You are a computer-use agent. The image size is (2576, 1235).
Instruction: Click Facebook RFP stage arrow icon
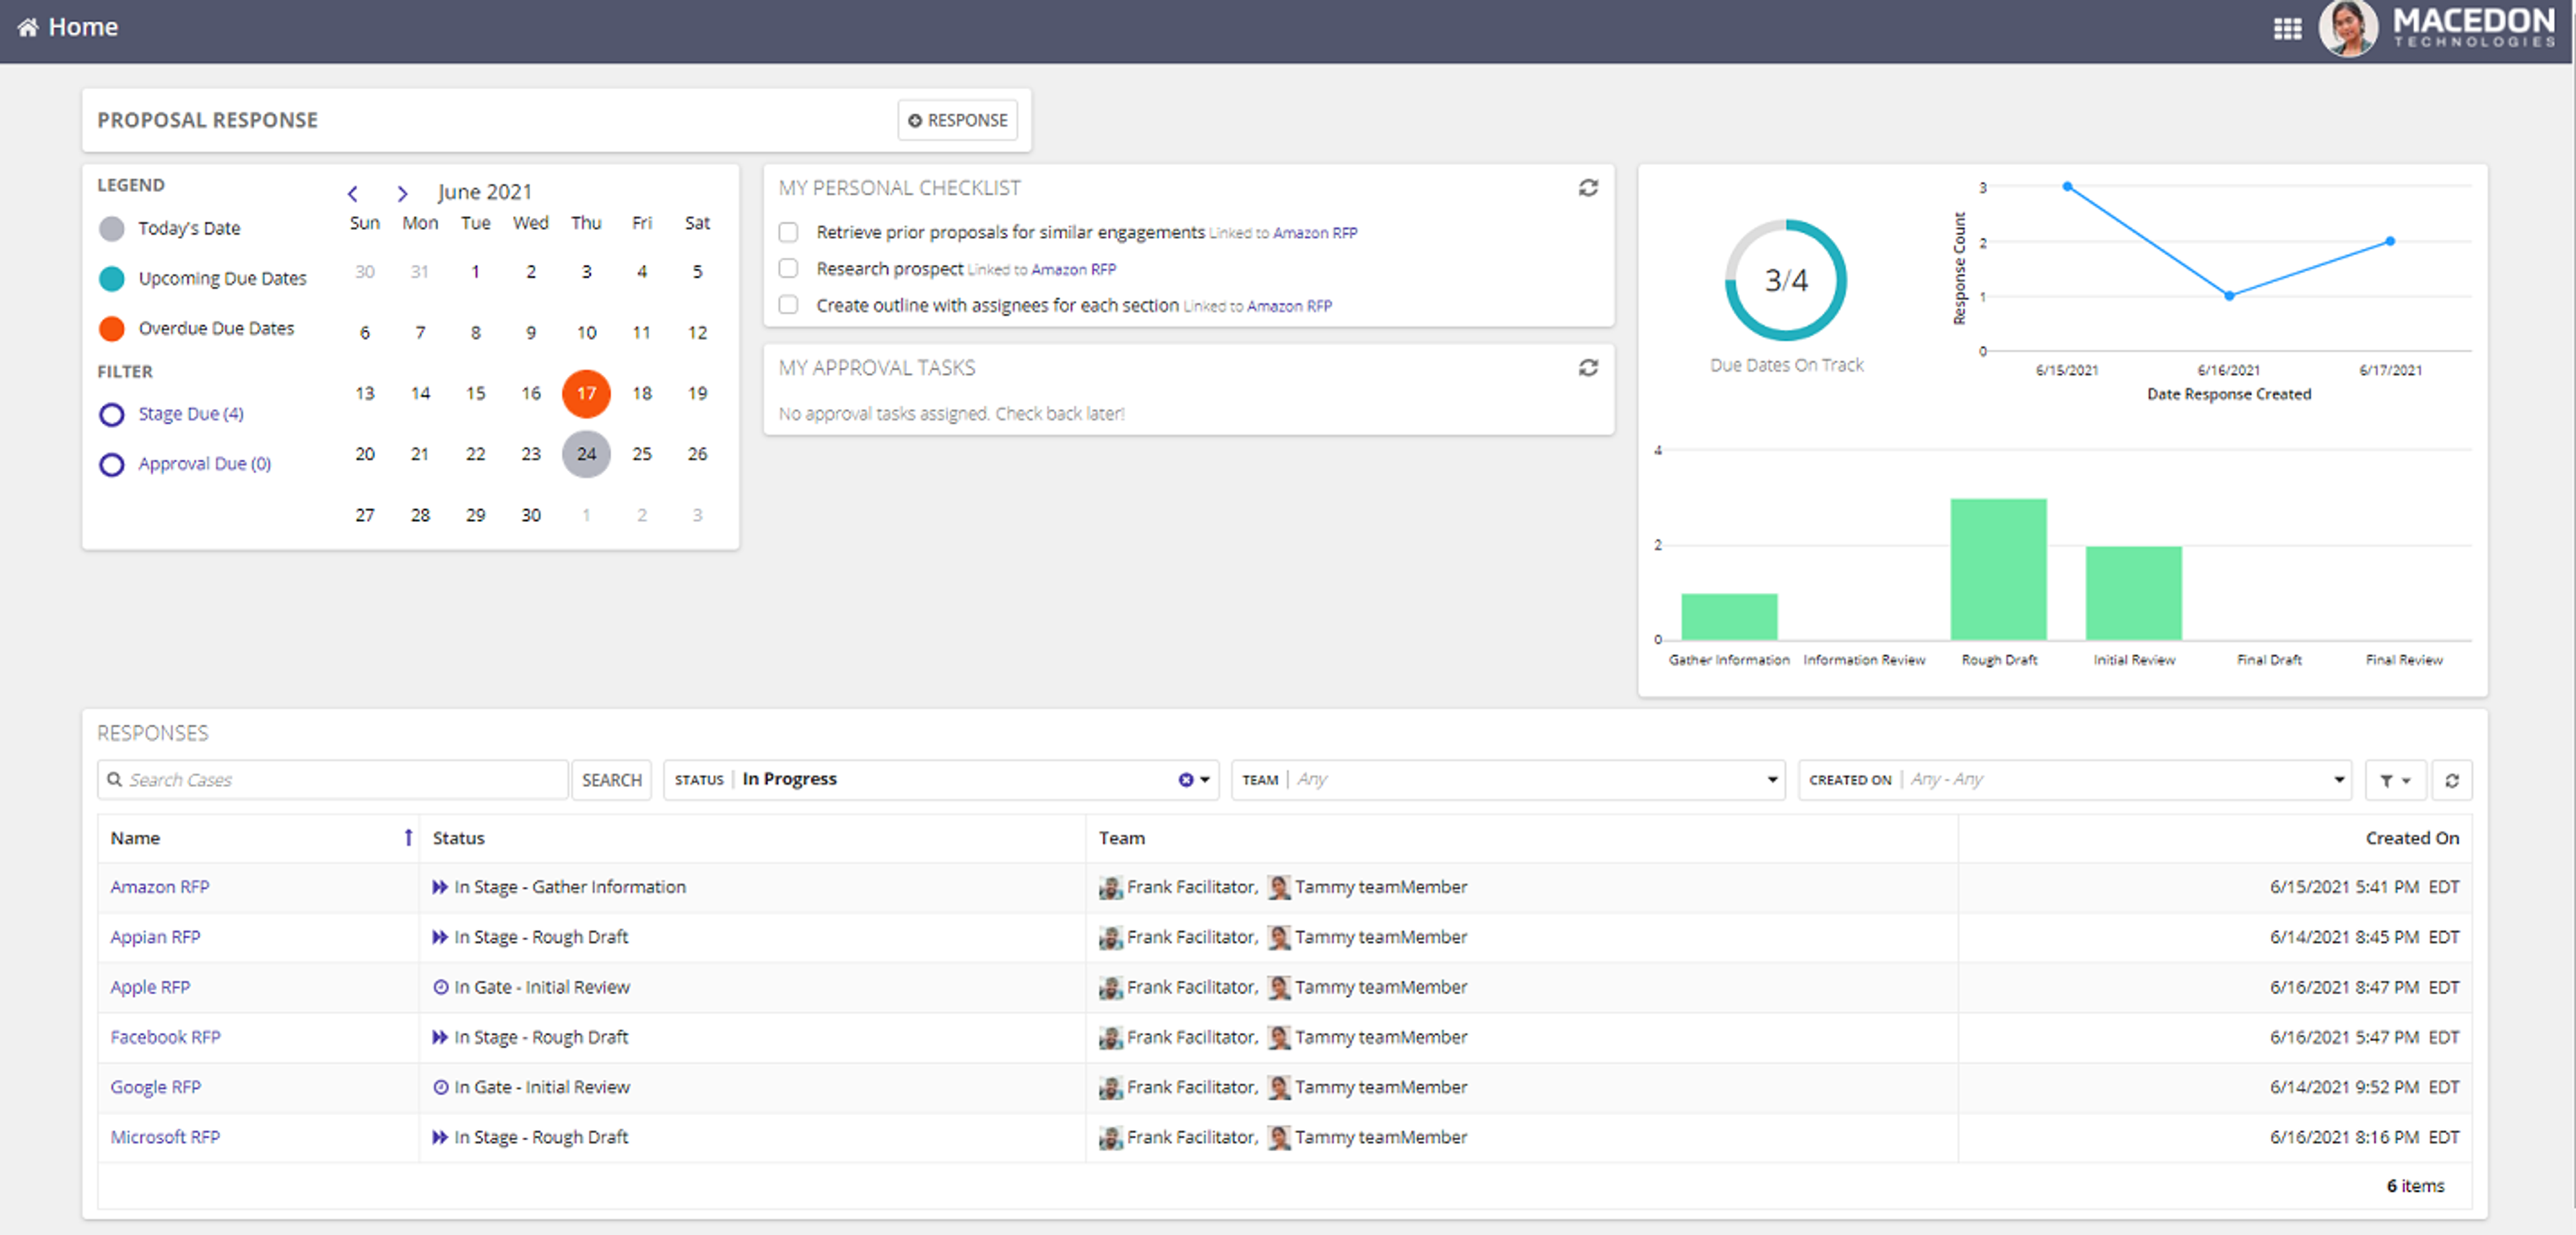(x=440, y=1037)
